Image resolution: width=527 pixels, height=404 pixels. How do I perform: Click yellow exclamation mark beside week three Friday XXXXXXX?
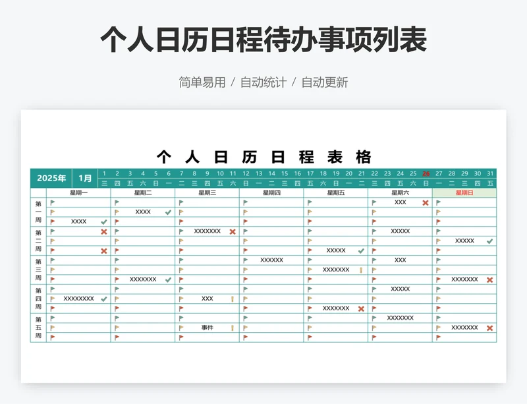point(361,270)
